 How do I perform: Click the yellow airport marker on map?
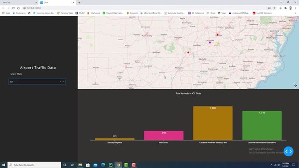[x=218, y=43]
